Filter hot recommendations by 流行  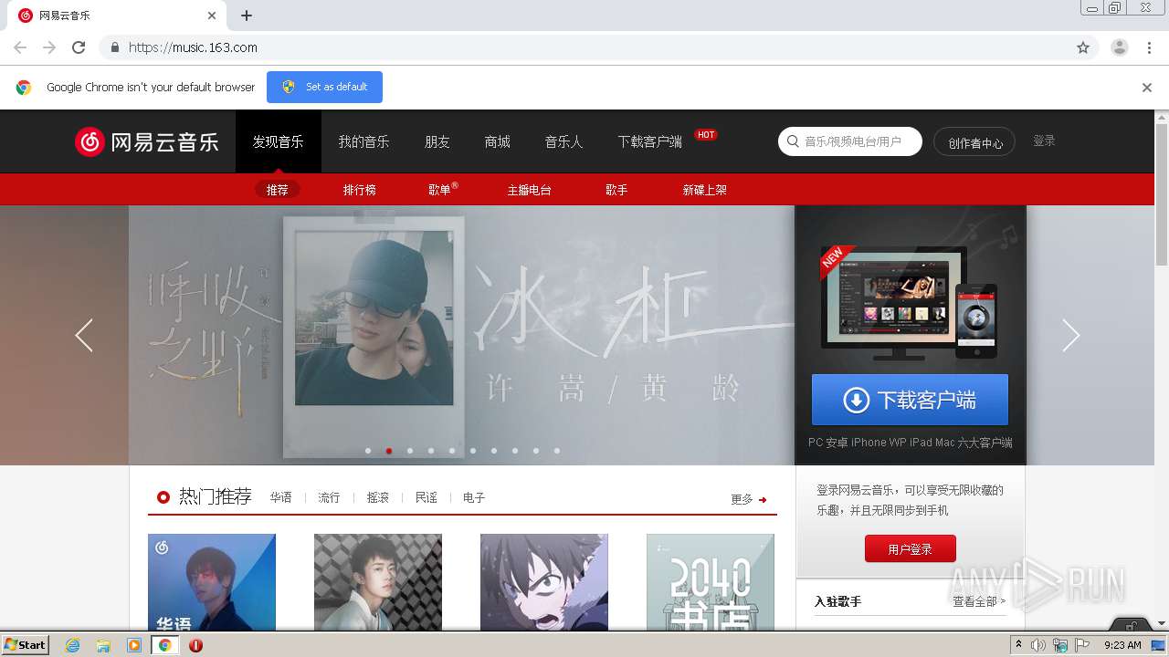tap(329, 498)
